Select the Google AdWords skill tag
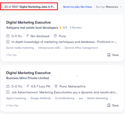Viewport: 125px width, 114px height. pyautogui.click(x=40, y=98)
